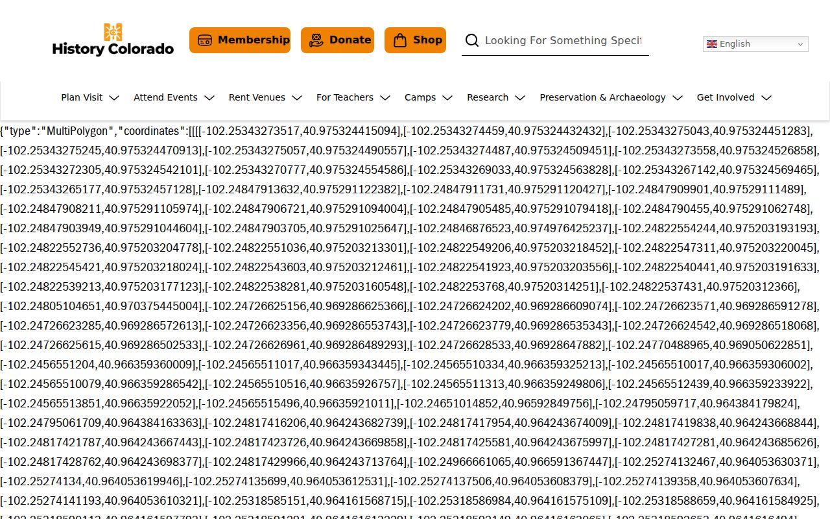Click the English flag icon
The image size is (830, 519).
[x=712, y=44]
